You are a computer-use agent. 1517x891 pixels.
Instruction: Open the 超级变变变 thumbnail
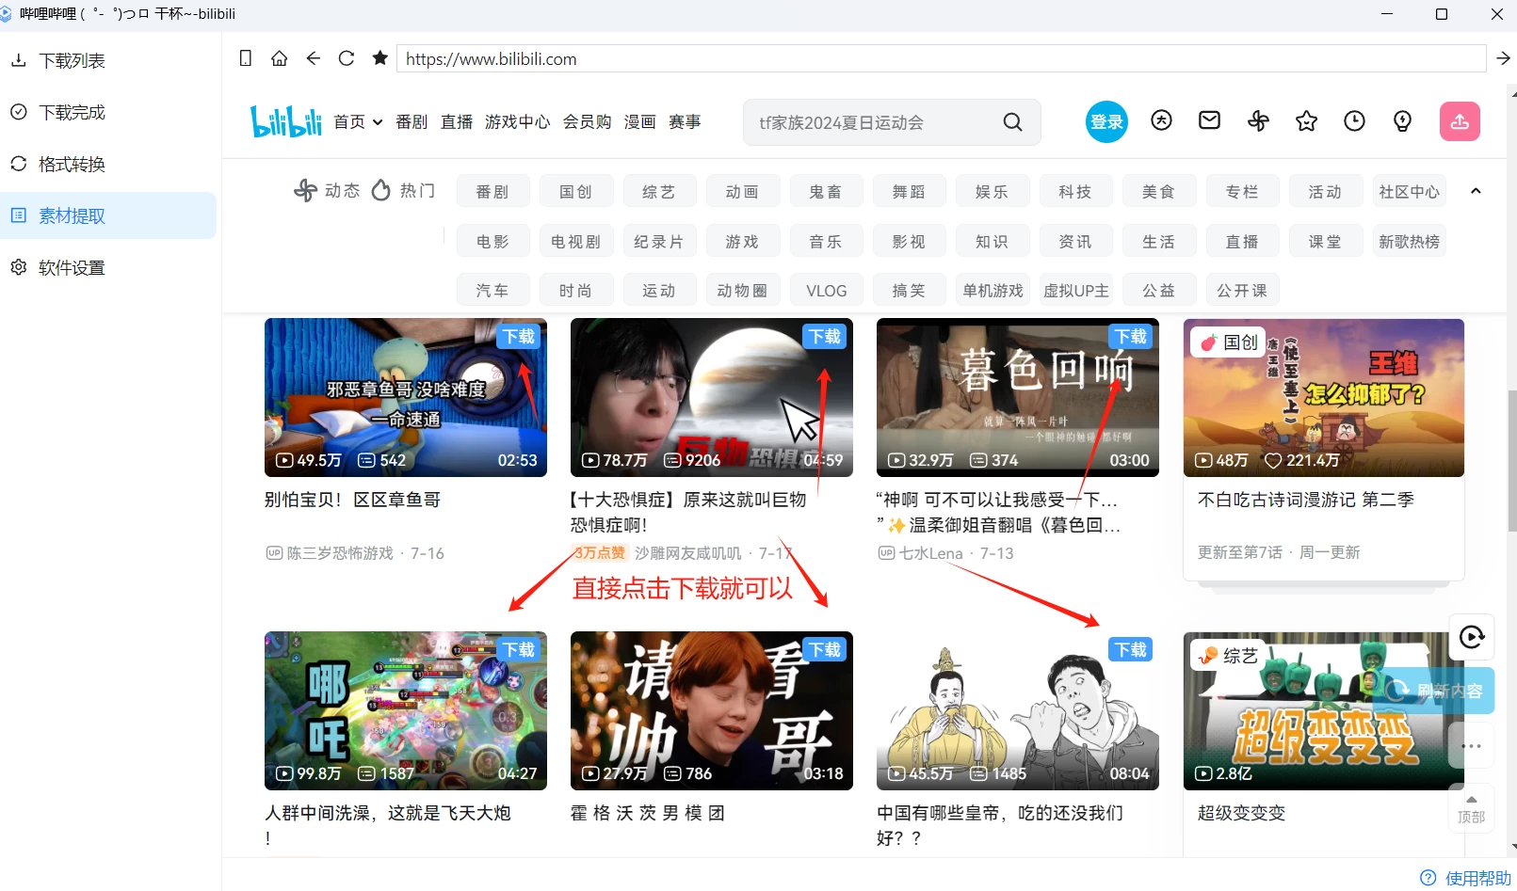click(1323, 711)
